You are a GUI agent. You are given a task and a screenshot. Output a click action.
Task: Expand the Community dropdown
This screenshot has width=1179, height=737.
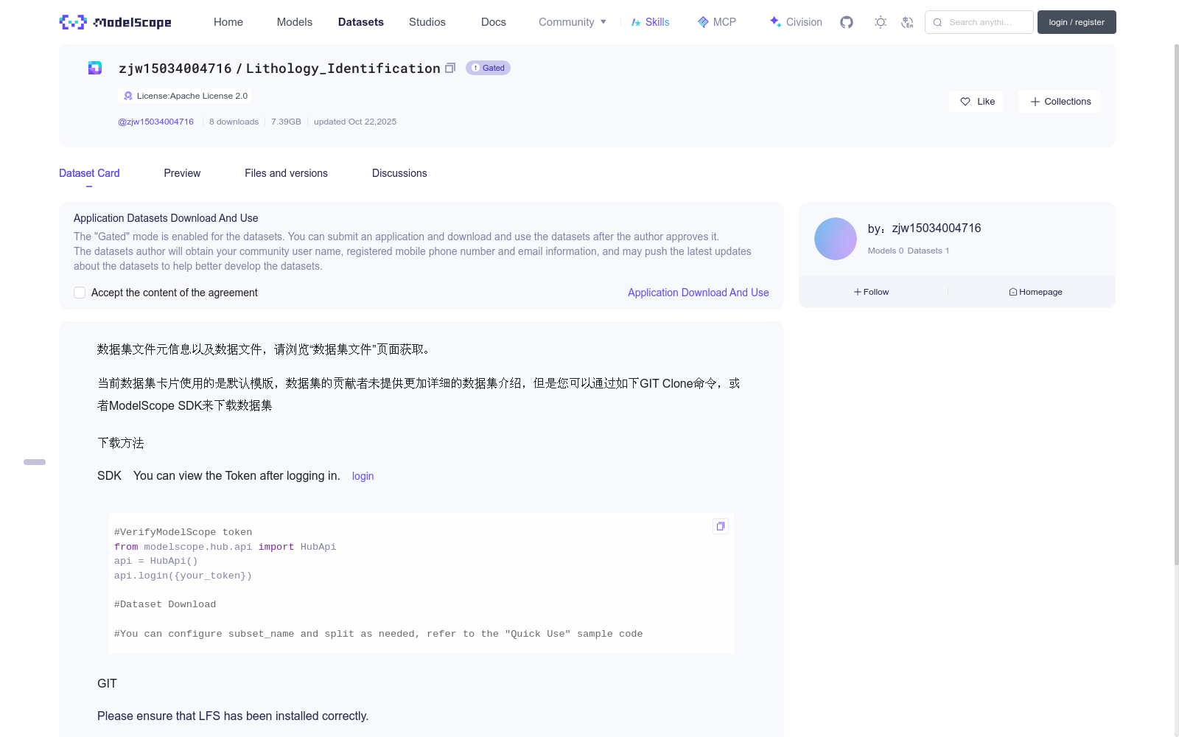(x=573, y=22)
